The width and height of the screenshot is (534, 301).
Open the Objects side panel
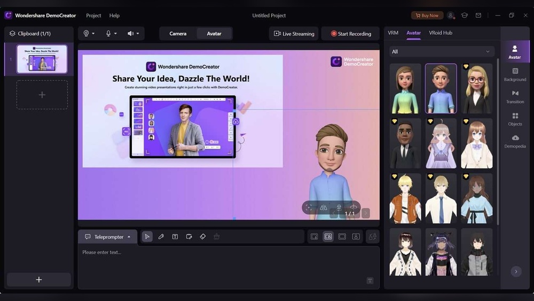click(x=515, y=119)
